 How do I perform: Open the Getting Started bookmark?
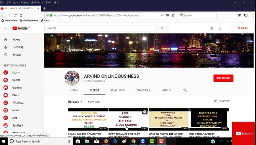[29, 21]
